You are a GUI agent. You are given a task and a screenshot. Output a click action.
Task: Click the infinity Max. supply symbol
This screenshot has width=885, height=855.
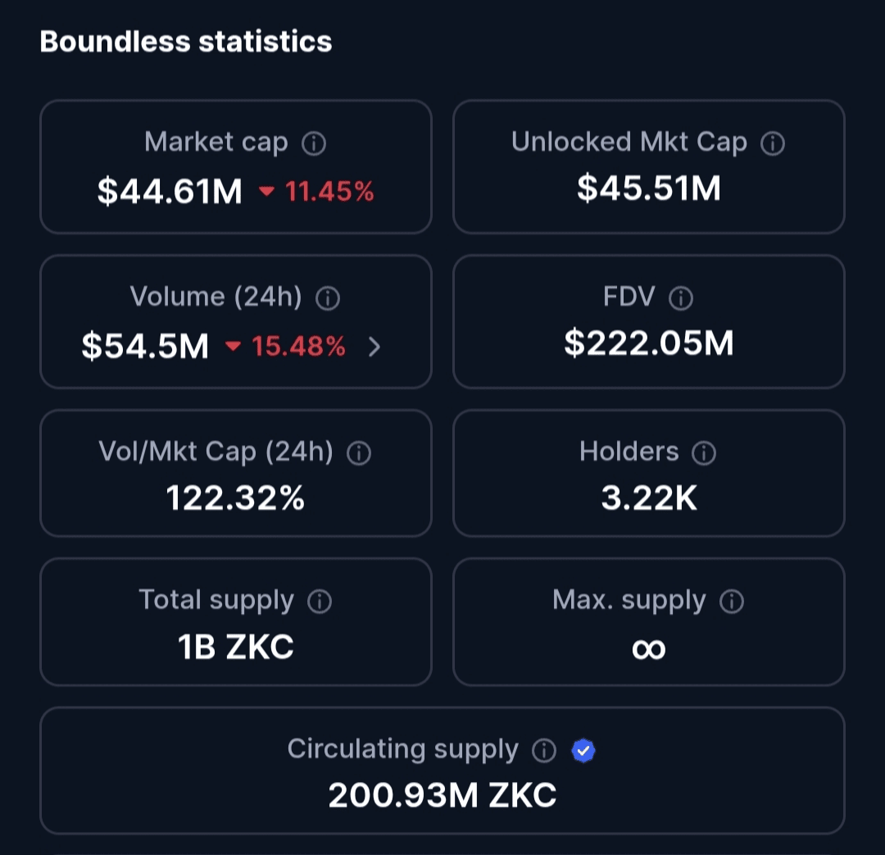coord(648,649)
